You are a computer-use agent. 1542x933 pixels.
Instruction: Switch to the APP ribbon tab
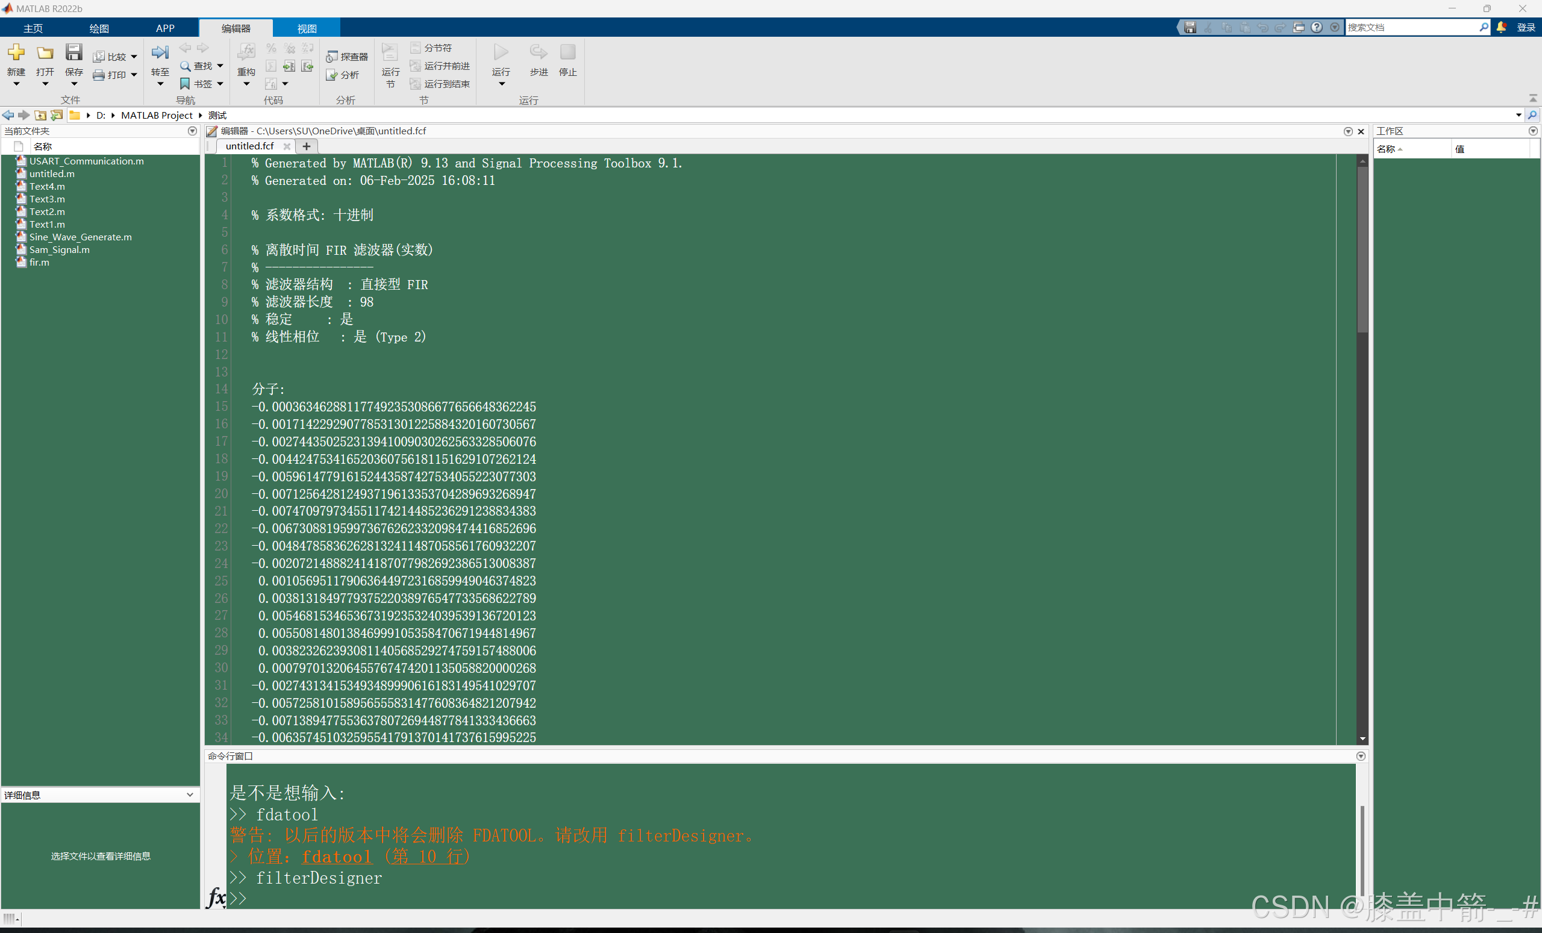pyautogui.click(x=165, y=28)
